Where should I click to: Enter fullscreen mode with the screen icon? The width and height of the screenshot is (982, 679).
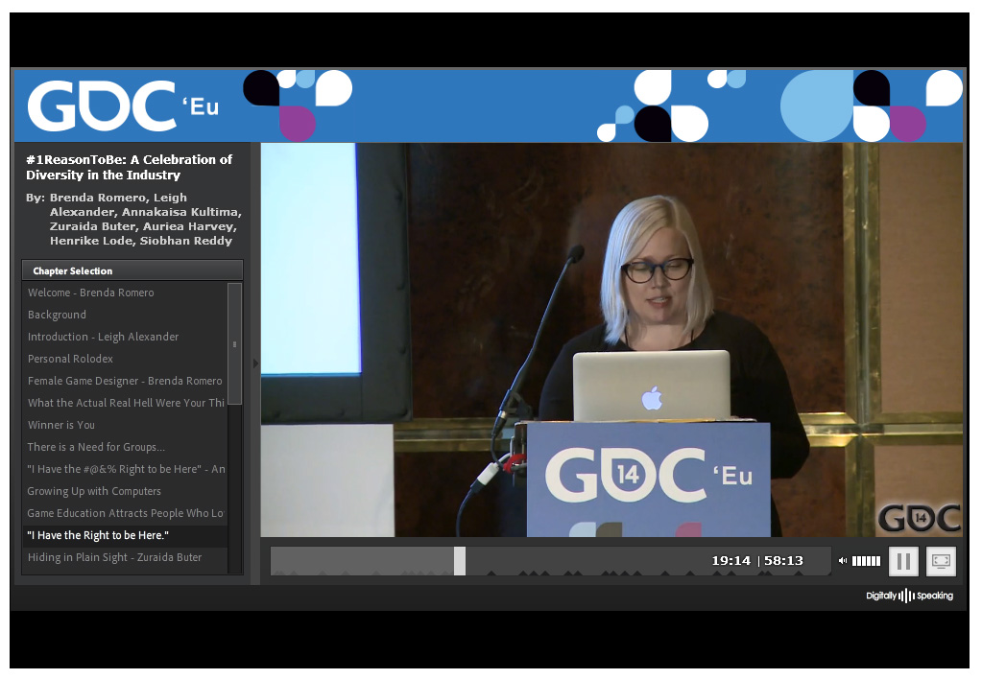[x=941, y=561]
